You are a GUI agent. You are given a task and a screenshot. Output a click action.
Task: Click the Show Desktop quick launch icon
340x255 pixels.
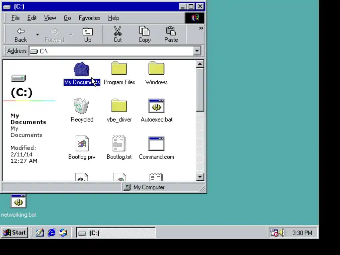pos(40,233)
